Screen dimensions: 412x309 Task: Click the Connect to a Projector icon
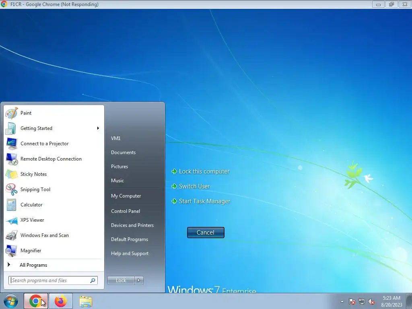click(x=12, y=144)
